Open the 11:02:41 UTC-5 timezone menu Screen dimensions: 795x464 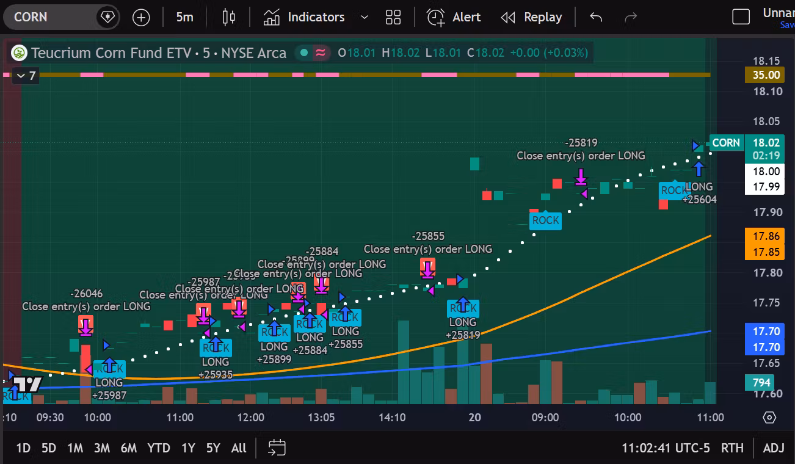pos(666,448)
